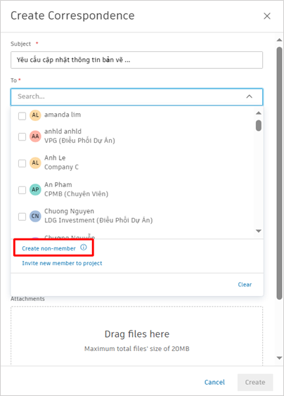Click 'Maximum total files' size of 20MB' text
This screenshot has width=284, height=396.
coord(137,349)
